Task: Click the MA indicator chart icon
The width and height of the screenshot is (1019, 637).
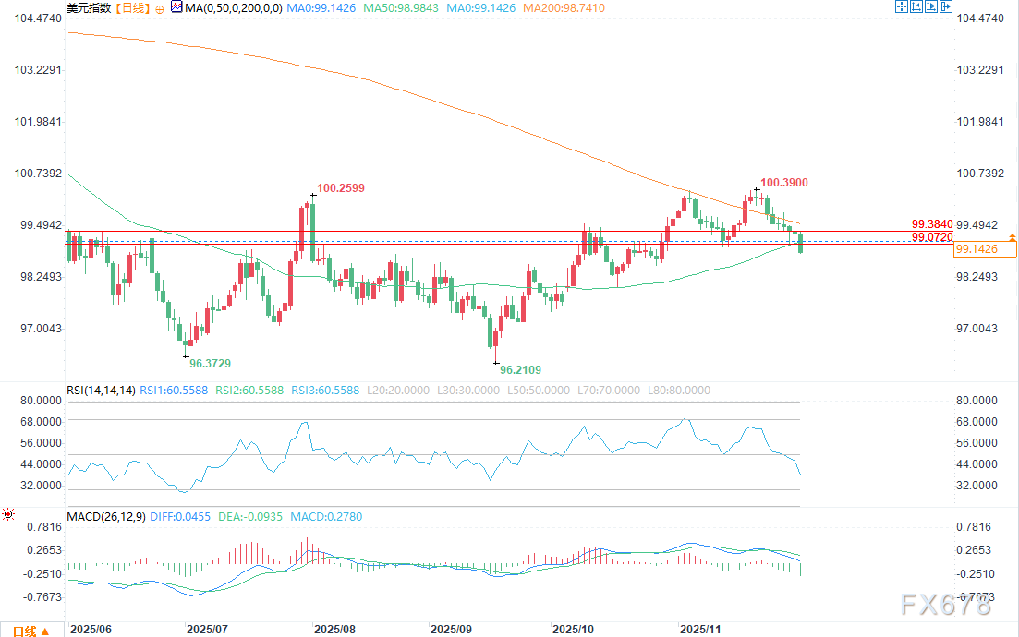Action: coord(176,7)
